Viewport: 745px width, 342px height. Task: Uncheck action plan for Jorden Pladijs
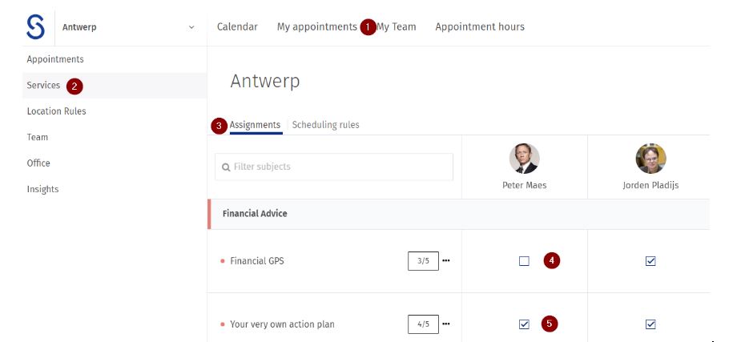click(x=650, y=324)
